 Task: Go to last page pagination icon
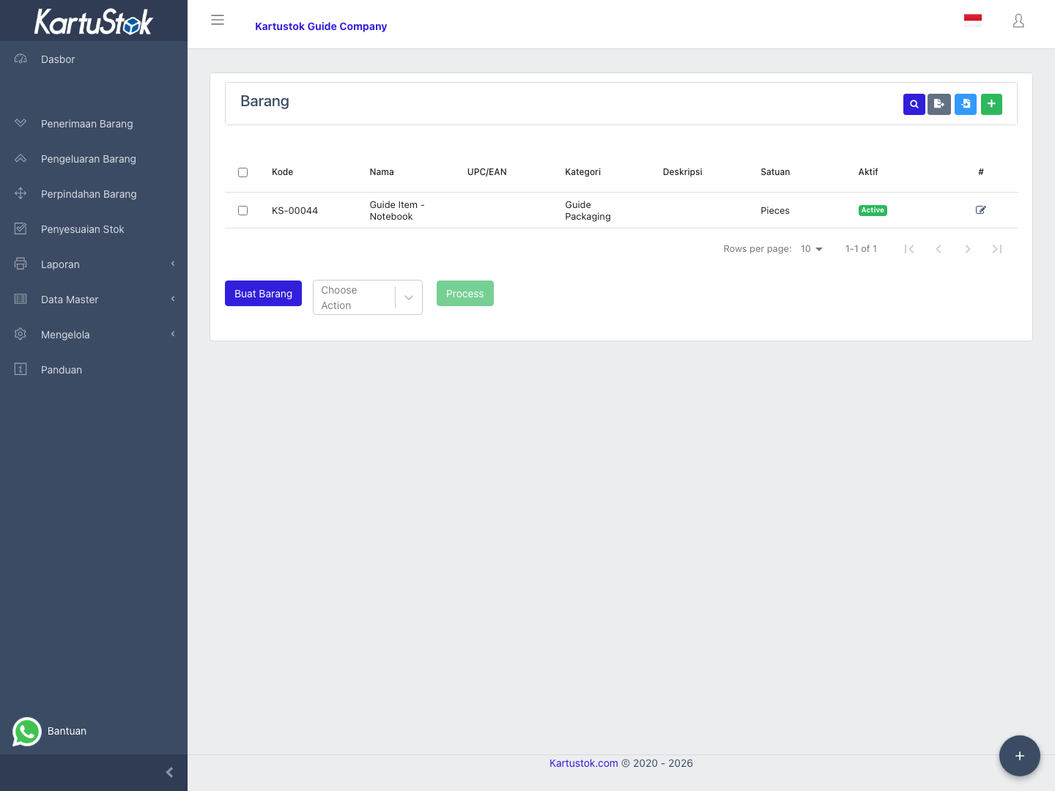(997, 249)
